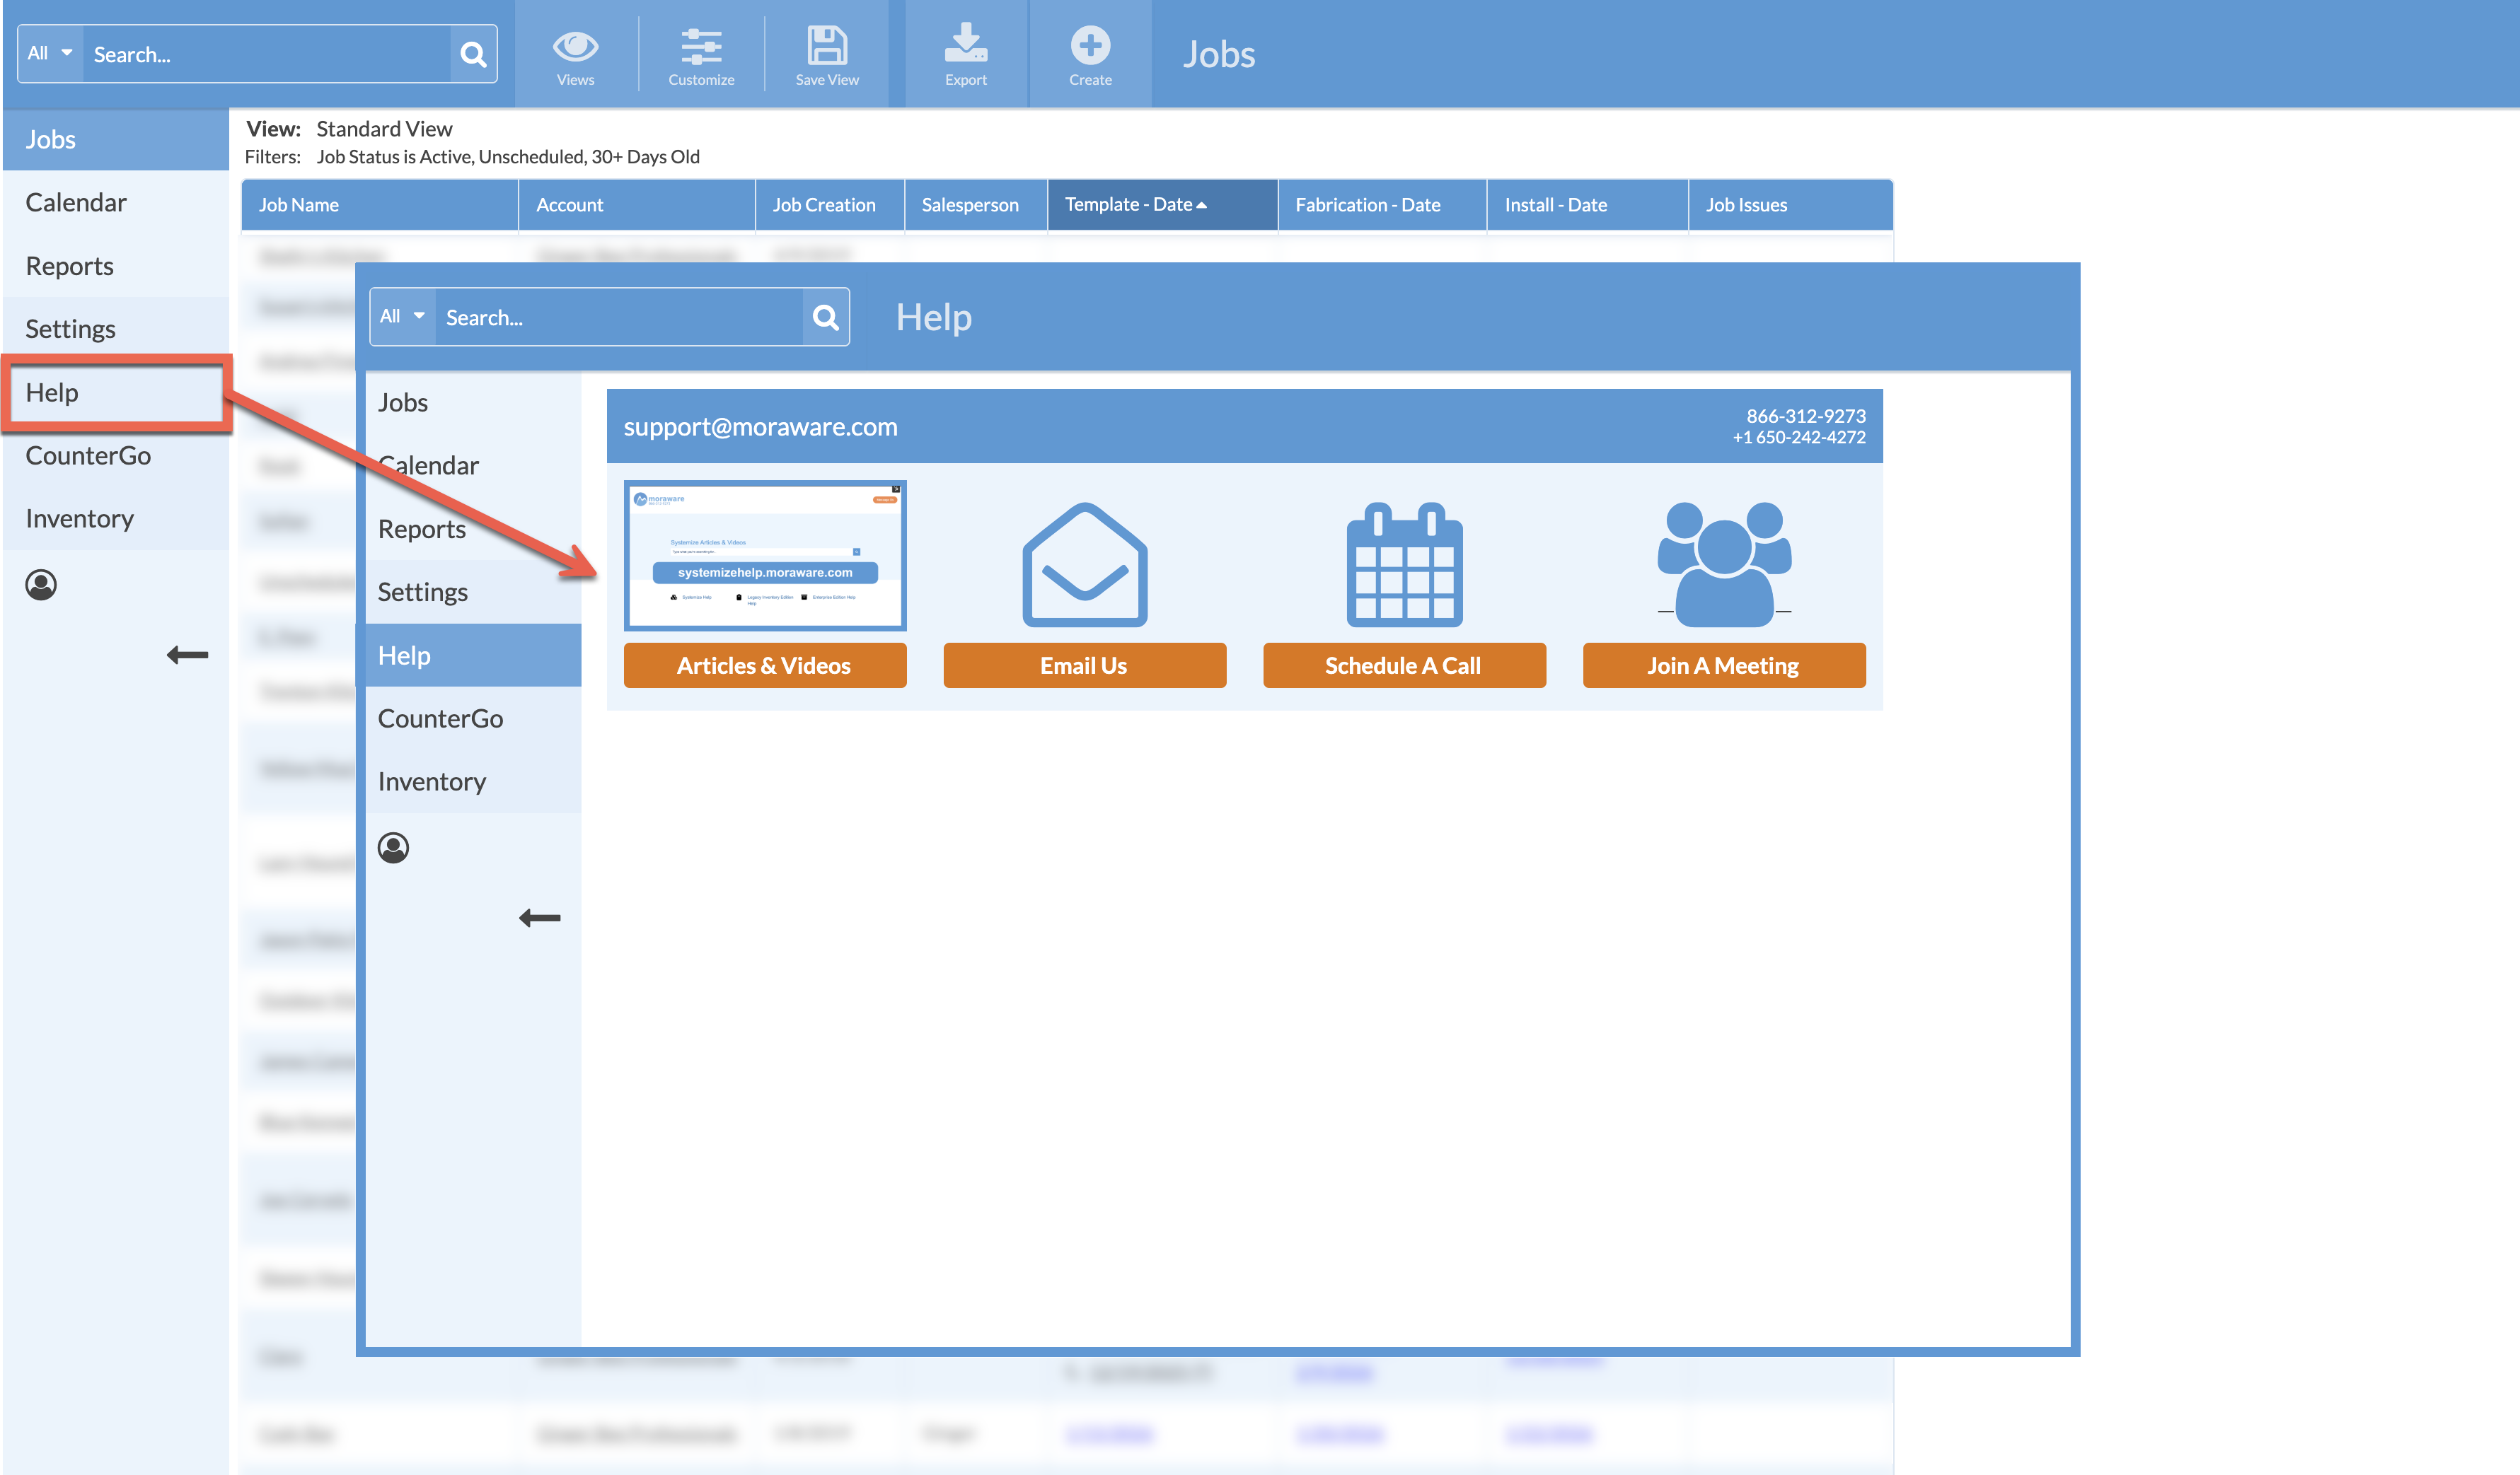Collapse the sidebar using the left arrow icon

[x=188, y=653]
